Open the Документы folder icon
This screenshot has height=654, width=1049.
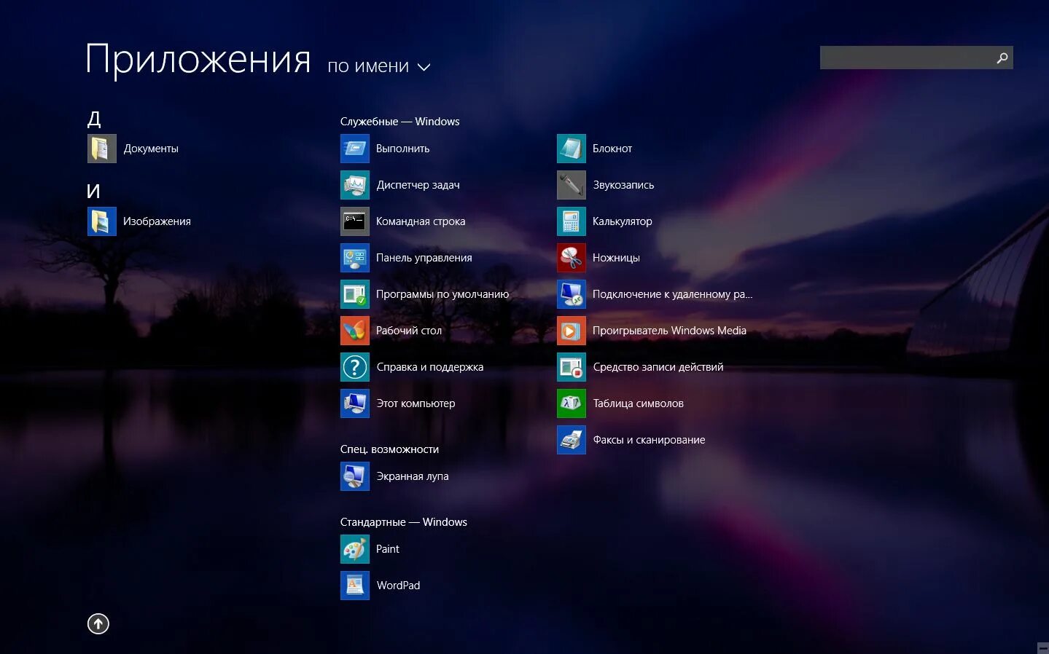click(102, 149)
